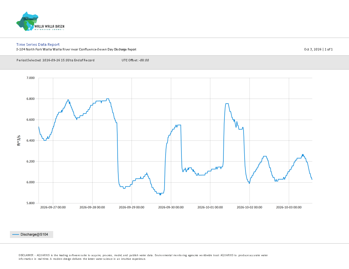Toggle the Discharge@S104 legend entry
This screenshot has height=269, width=349.
click(32, 234)
